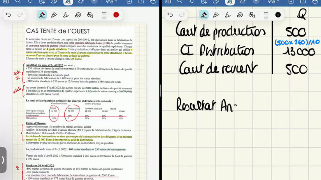
Task: Select highlighter tool in right window
Action: point(228,15)
